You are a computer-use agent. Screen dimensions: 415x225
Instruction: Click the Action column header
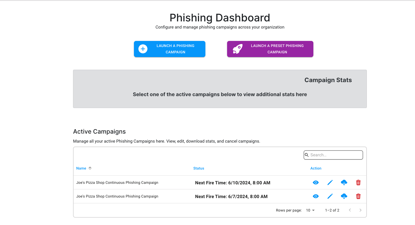click(x=316, y=168)
